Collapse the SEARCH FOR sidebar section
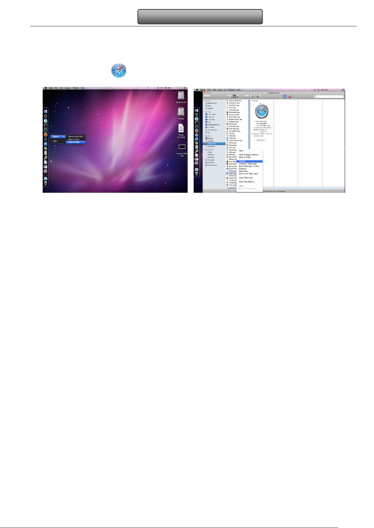Image resolution: width=374 pixels, height=528 pixels. [204, 150]
